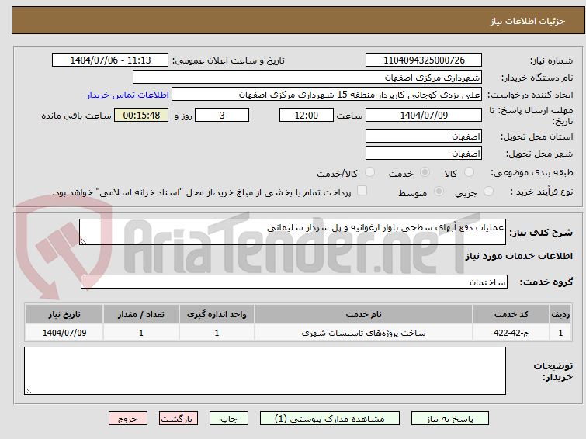Select the کالا/خدمت radio button
This screenshot has height=439, width=586.
point(369,172)
